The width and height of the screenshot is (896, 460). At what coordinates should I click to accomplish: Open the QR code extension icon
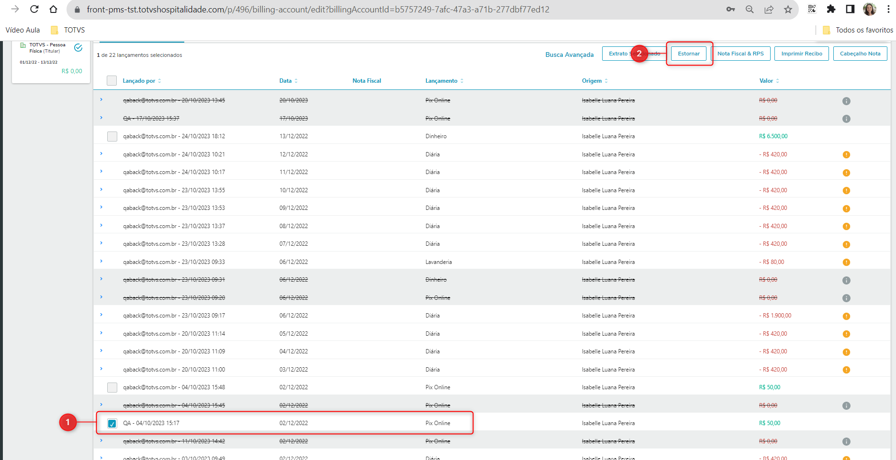(x=812, y=9)
